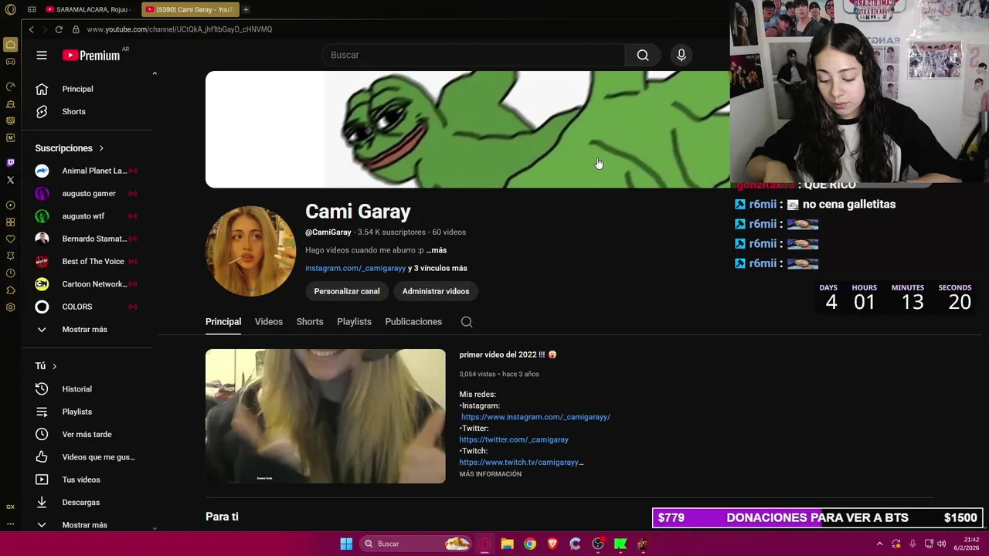The image size is (989, 556).
Task: Open browser sidebar settings gear
Action: pyautogui.click(x=10, y=307)
